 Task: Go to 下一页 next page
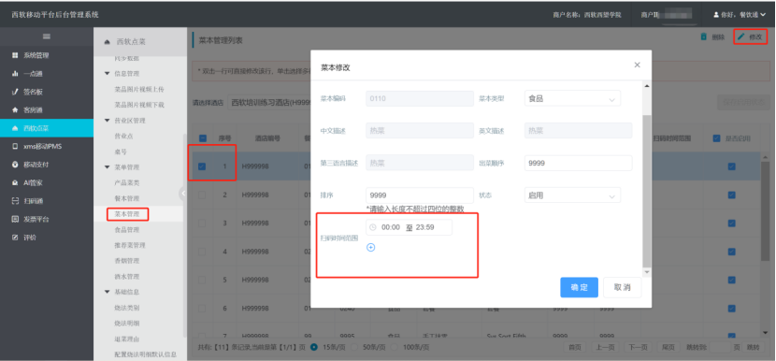point(638,348)
